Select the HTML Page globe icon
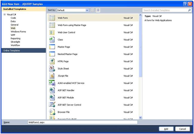This screenshot has width=194, height=134. tap(52, 61)
